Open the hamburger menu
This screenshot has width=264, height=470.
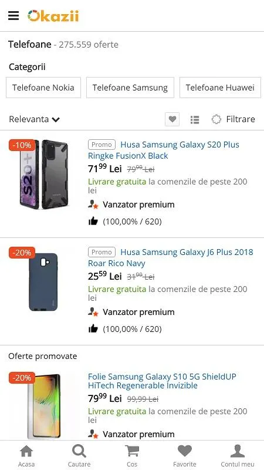point(13,16)
